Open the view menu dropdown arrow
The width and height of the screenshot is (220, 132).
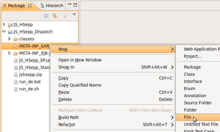[x=74, y=15]
